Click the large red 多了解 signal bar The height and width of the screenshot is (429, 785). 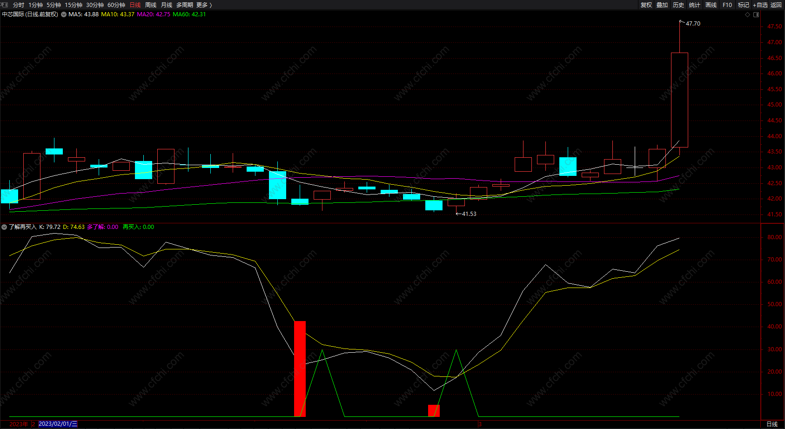pos(300,369)
